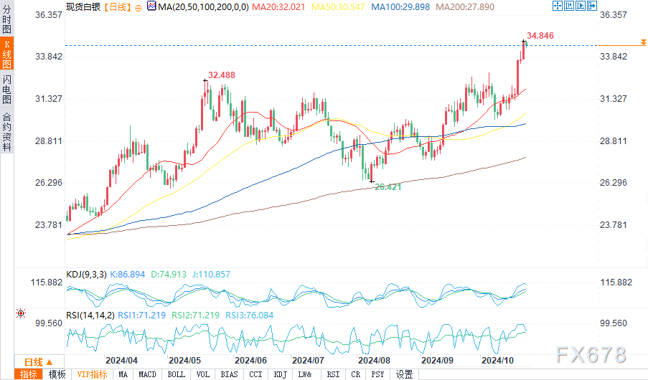Switch to 分时图 side tab
Screen dimensions: 648x380
point(6,19)
